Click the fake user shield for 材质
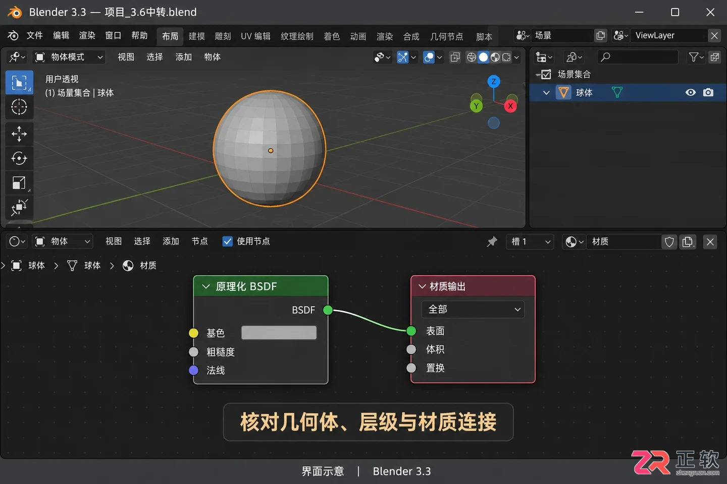 pyautogui.click(x=669, y=242)
